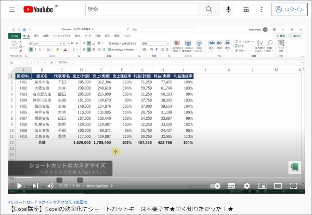Screen dimensions: 312x215
Task: Play the video
Action: pos(19,186)
